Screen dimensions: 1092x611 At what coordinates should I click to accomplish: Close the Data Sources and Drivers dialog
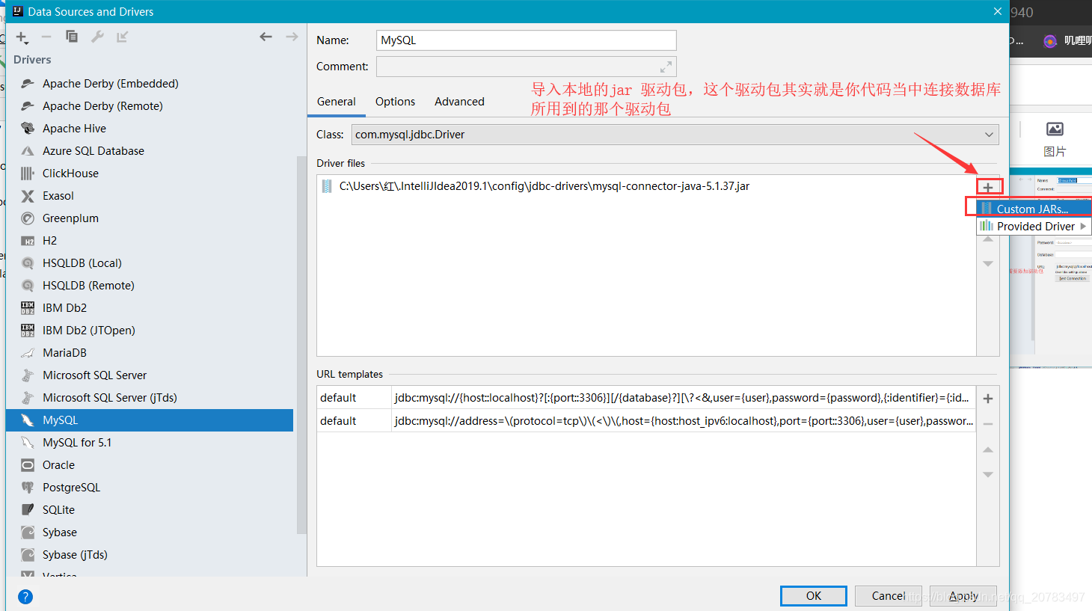(997, 11)
